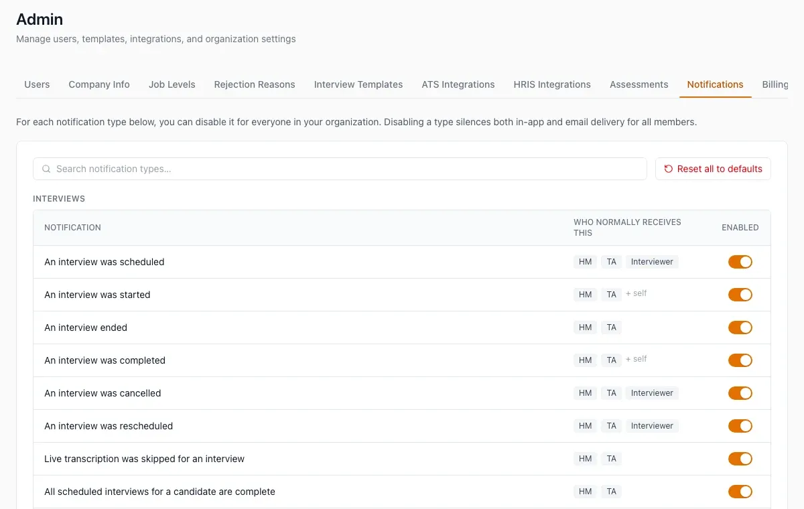The image size is (804, 509).
Task: Select Interview Templates tab
Action: pyautogui.click(x=358, y=84)
